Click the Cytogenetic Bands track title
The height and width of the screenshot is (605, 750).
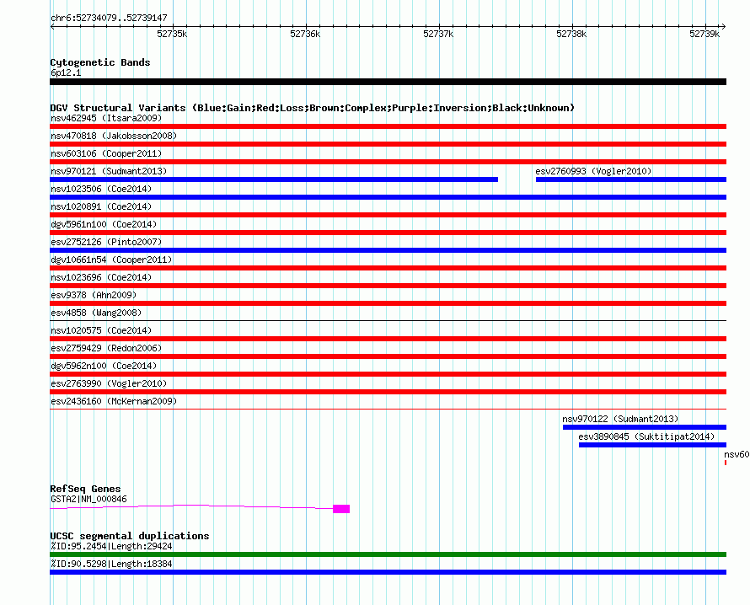100,62
